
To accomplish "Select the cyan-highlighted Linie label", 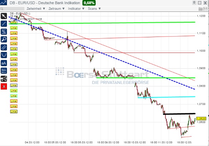I will (x=14, y=96).
